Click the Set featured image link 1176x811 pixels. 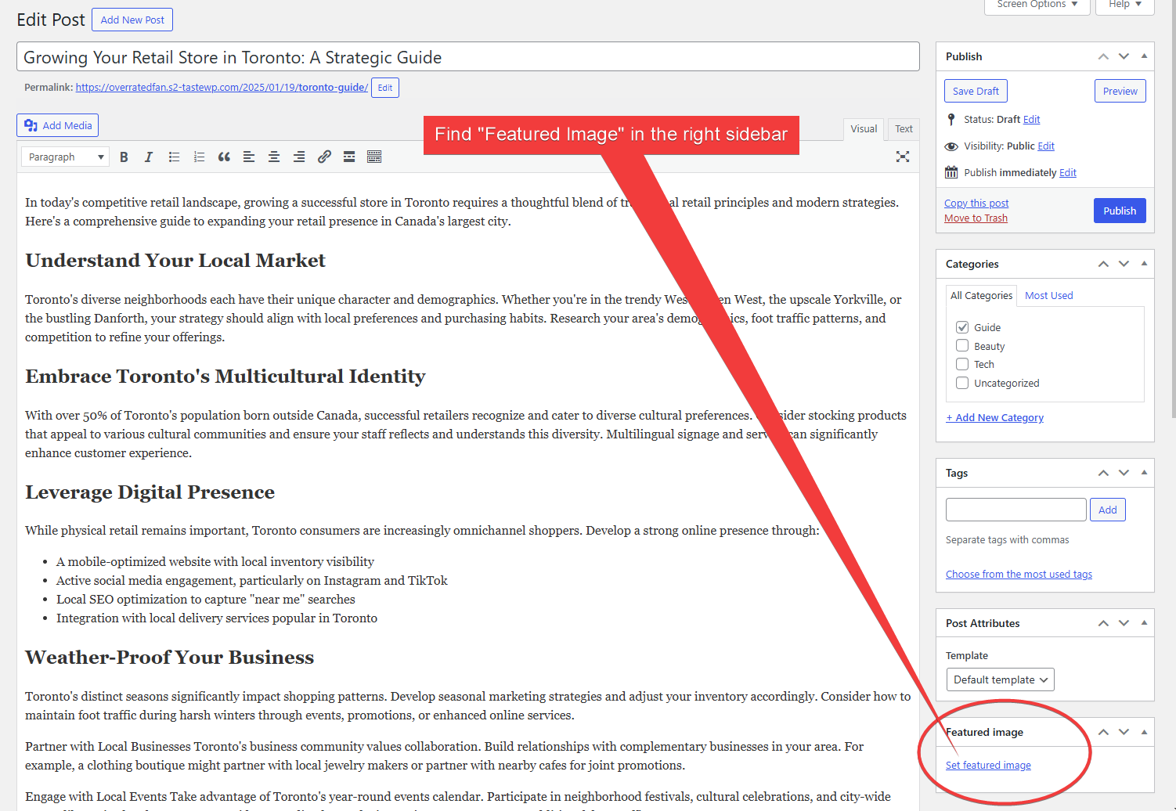click(988, 766)
